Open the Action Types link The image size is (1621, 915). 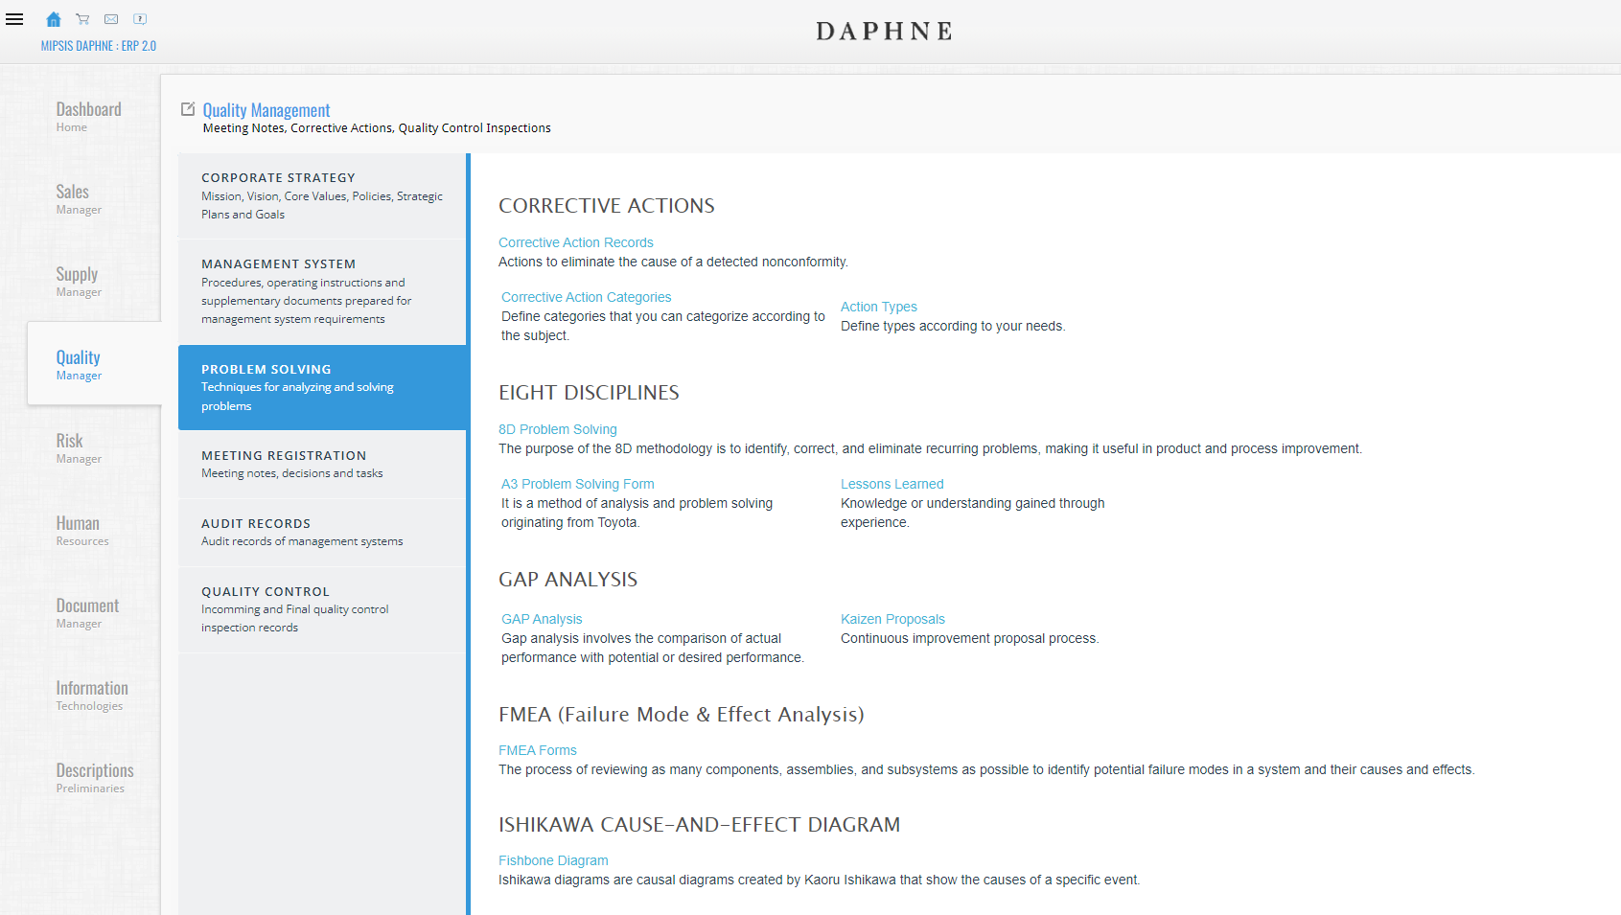tap(879, 307)
